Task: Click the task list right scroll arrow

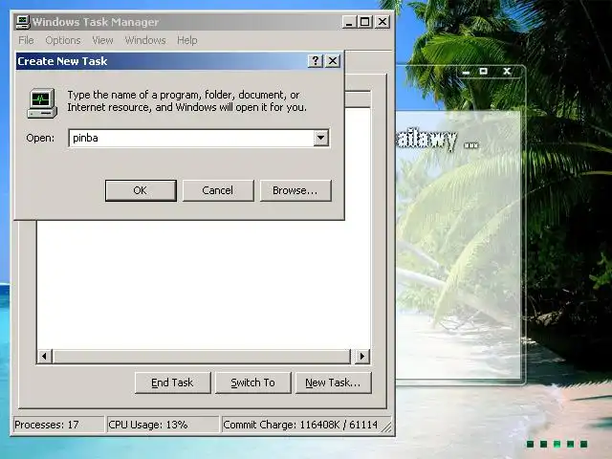Action: pos(361,356)
